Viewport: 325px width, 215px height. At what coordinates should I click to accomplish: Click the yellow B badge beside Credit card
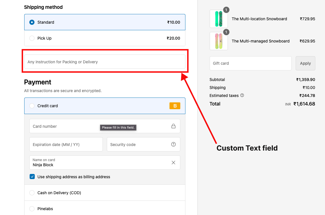(175, 106)
